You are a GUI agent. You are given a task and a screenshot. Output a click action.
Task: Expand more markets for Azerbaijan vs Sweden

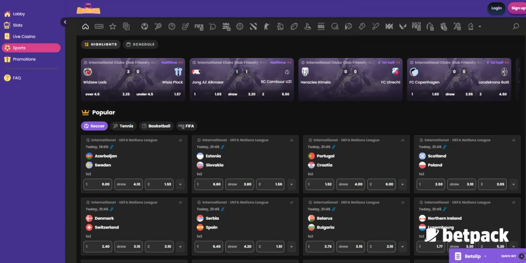point(181,185)
